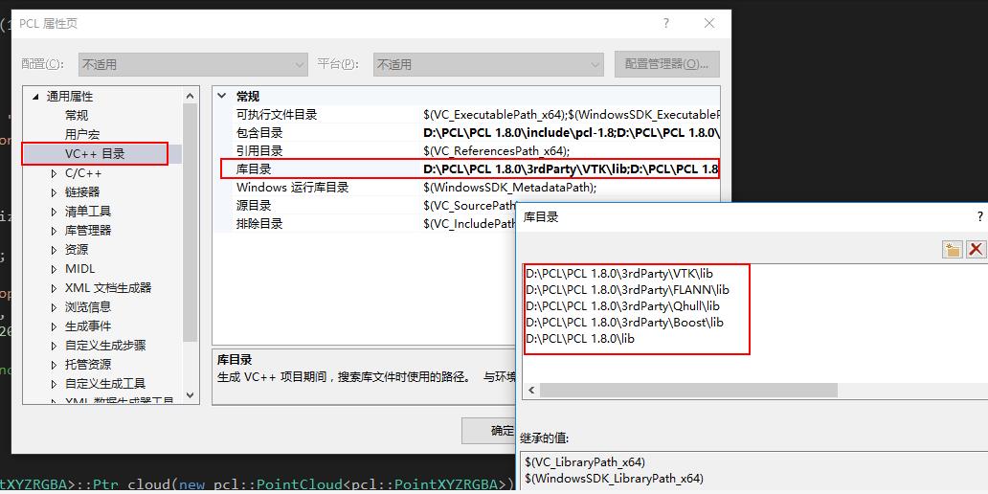Close the PCL 属性页 dialog
The image size is (988, 494).
tap(708, 23)
